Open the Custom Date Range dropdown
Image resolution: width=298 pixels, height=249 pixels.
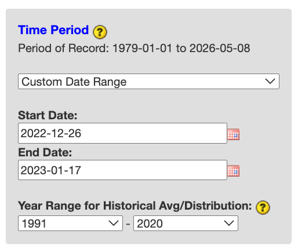(148, 81)
